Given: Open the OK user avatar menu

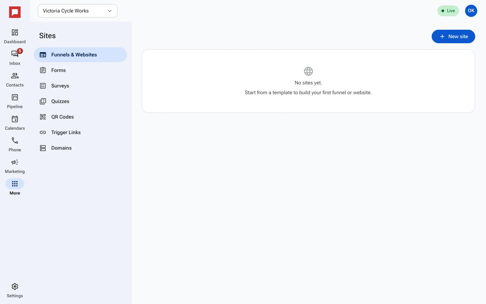Looking at the screenshot, I should click(471, 11).
